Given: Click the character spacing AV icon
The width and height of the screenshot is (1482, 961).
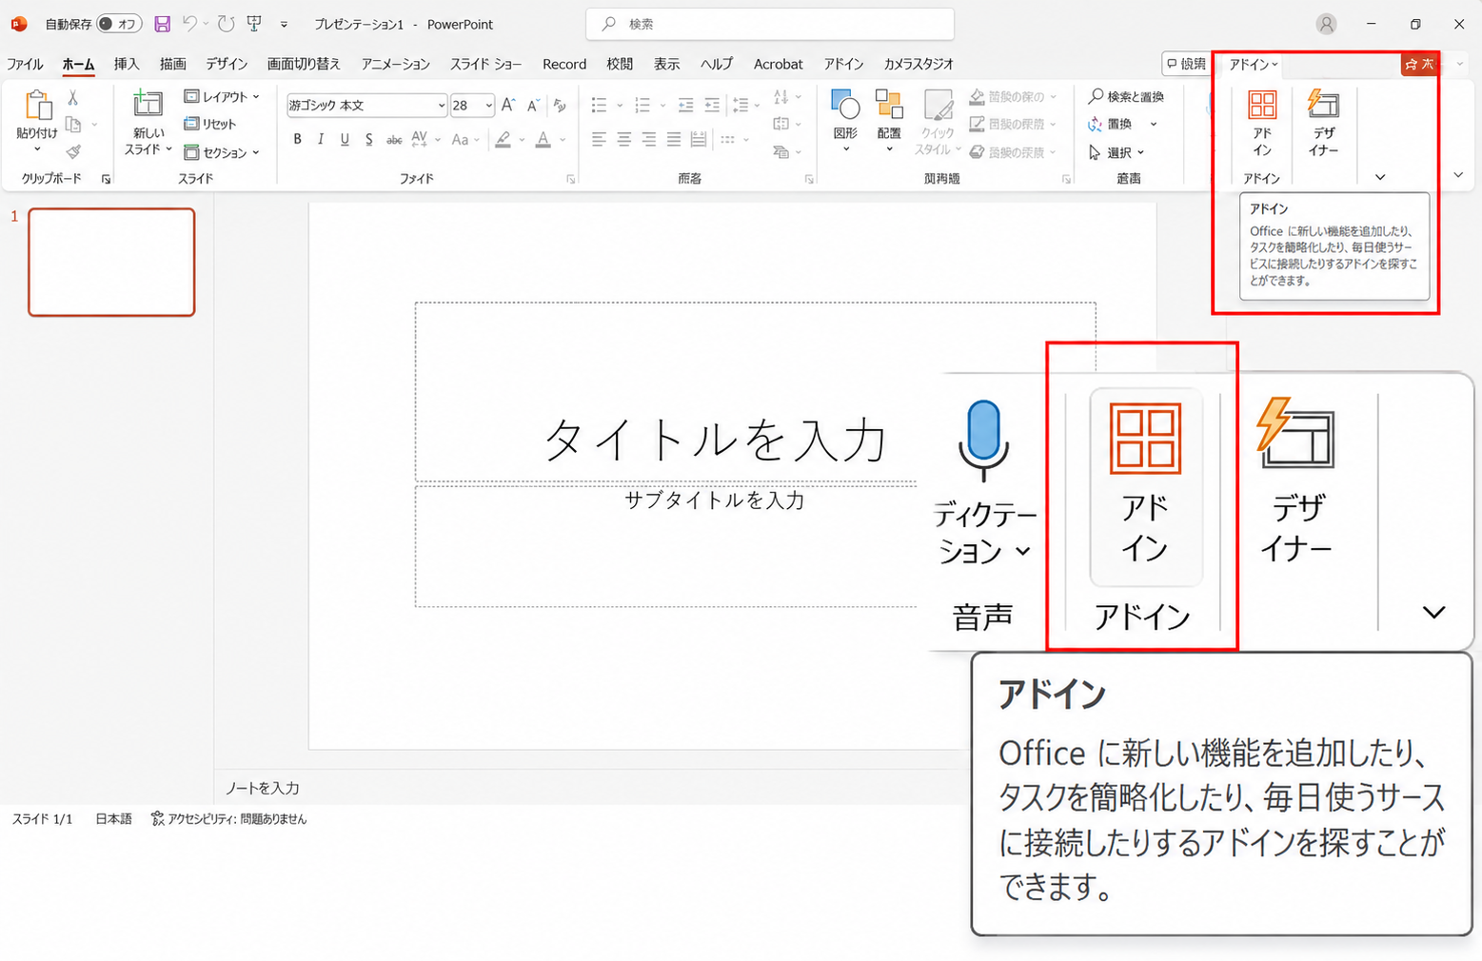Looking at the screenshot, I should (420, 140).
